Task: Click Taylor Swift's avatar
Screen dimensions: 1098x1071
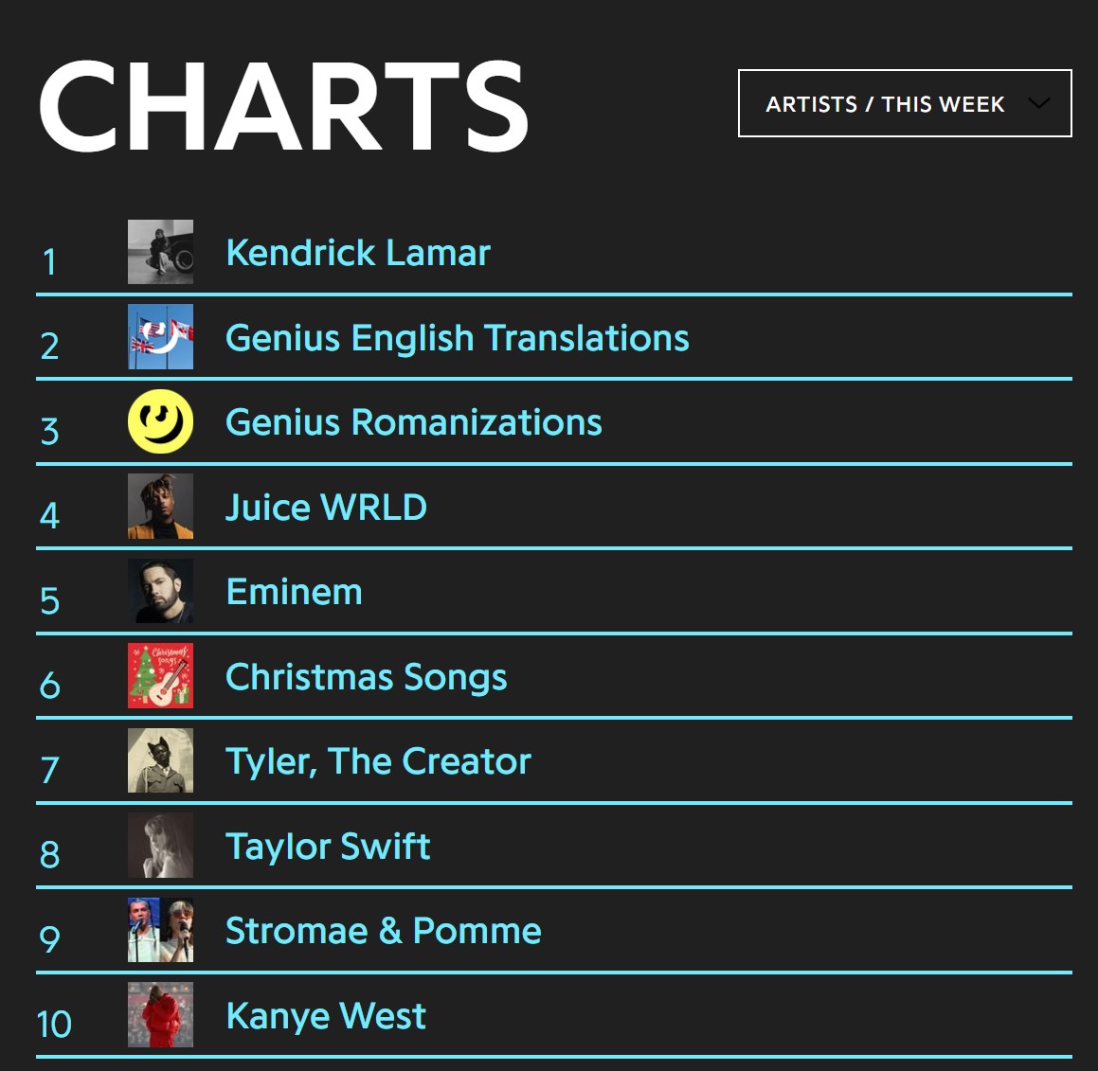Action: [x=160, y=846]
